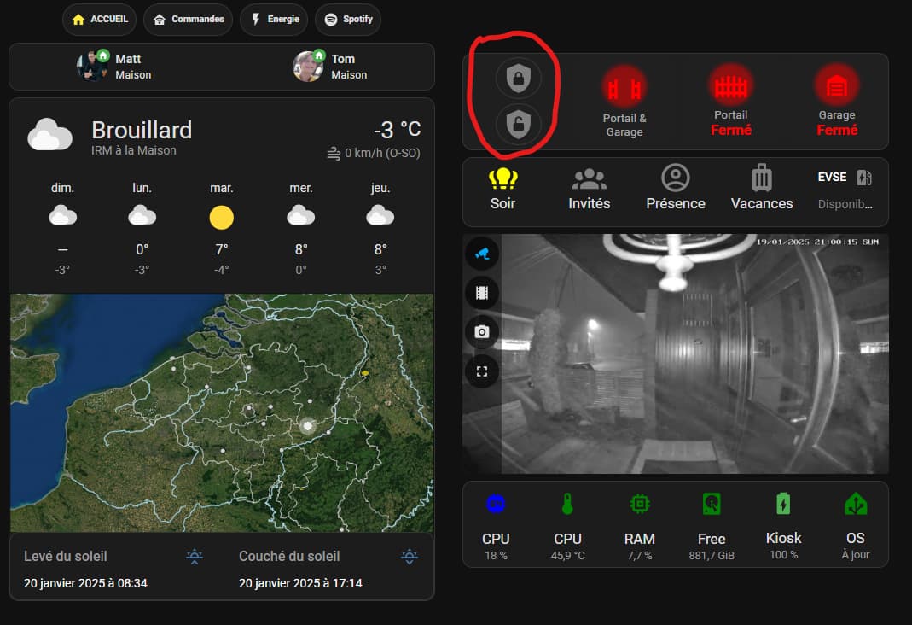
Task: Toggle Invités guest mode
Action: (590, 190)
